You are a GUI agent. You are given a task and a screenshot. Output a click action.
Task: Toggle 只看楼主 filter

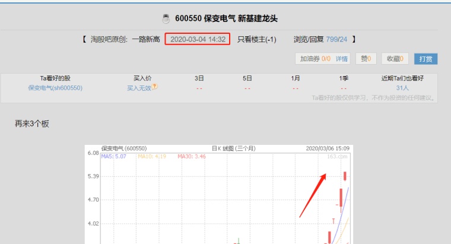tap(256, 39)
